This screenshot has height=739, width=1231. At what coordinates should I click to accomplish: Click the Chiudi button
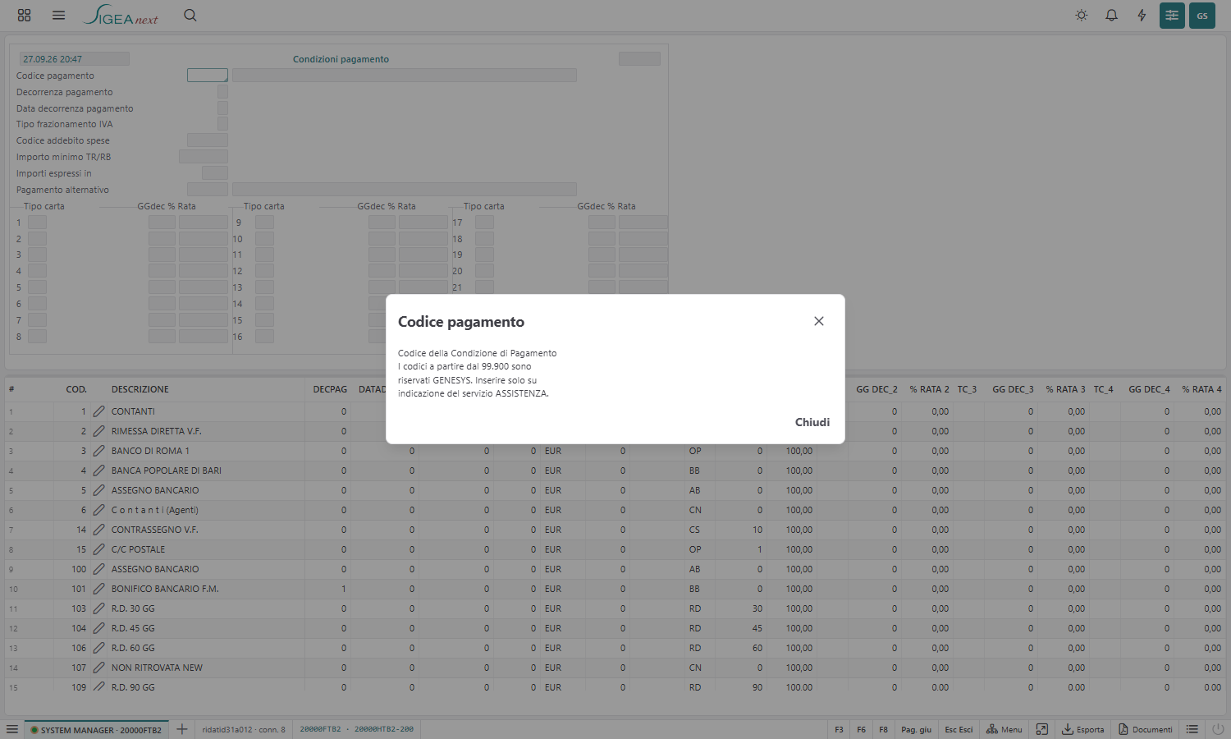coord(812,422)
